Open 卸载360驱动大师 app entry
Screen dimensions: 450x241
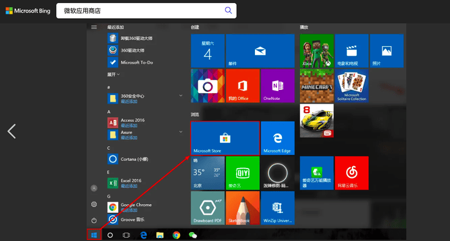(130, 38)
